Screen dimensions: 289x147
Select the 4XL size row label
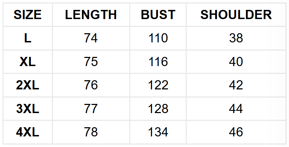tap(28, 132)
